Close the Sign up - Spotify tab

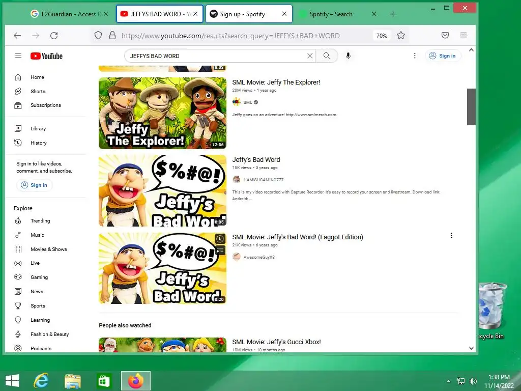pyautogui.click(x=284, y=14)
